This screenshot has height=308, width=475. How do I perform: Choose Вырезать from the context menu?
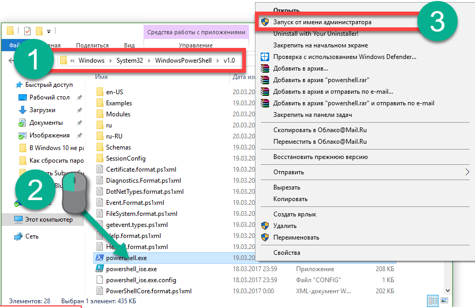pyautogui.click(x=287, y=187)
